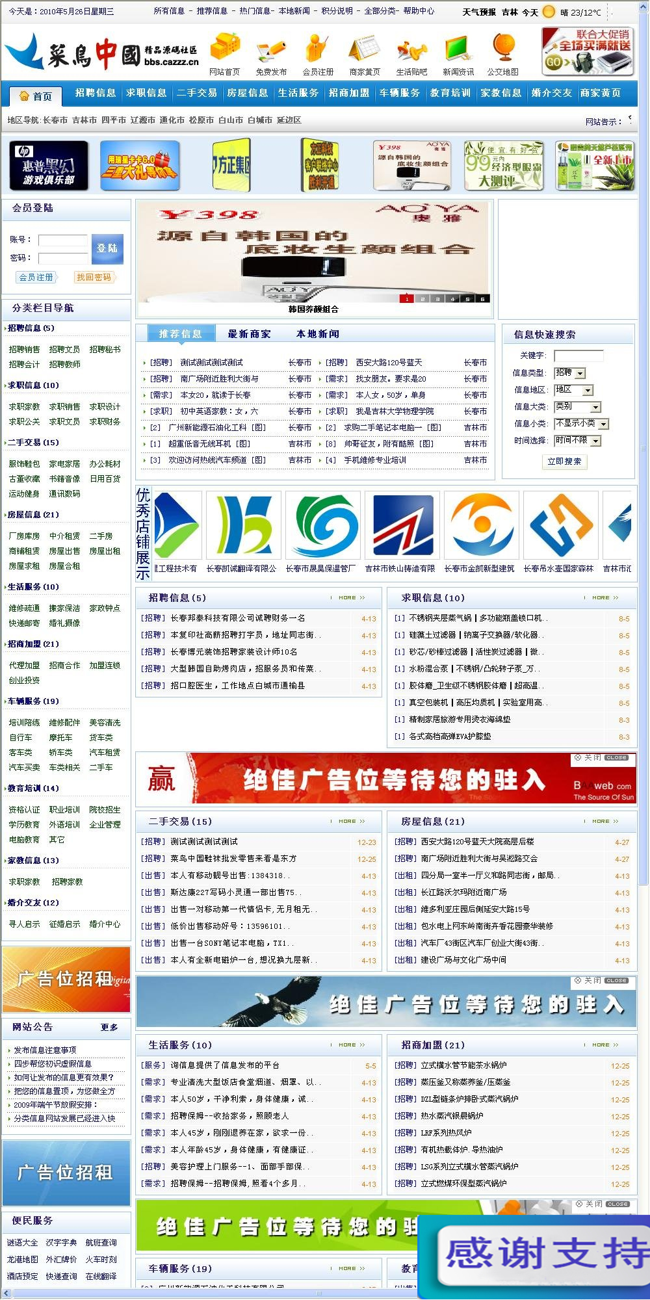Open 火车时刻 convenience service link
The image size is (650, 1300).
coord(101,1259)
